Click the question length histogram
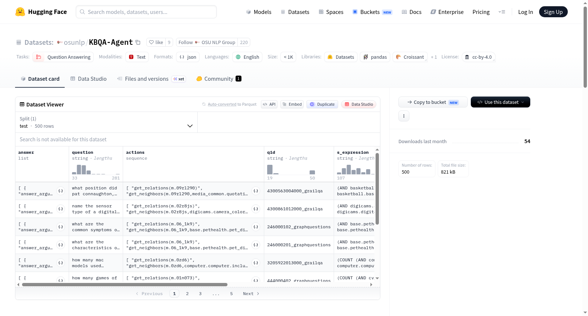This screenshot has height=316, width=588. 96,169
